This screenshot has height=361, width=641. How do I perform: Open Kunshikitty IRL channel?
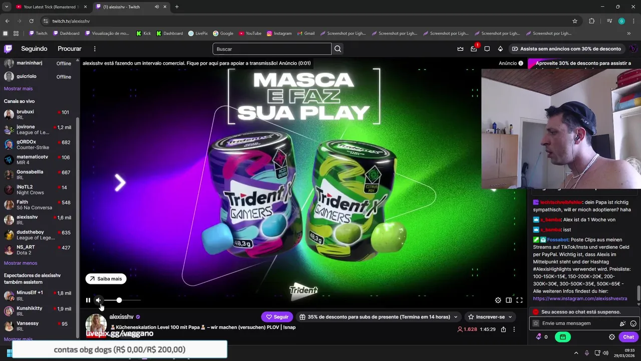click(39, 311)
